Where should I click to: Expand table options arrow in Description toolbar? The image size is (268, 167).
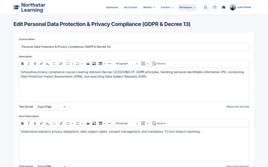105,64
